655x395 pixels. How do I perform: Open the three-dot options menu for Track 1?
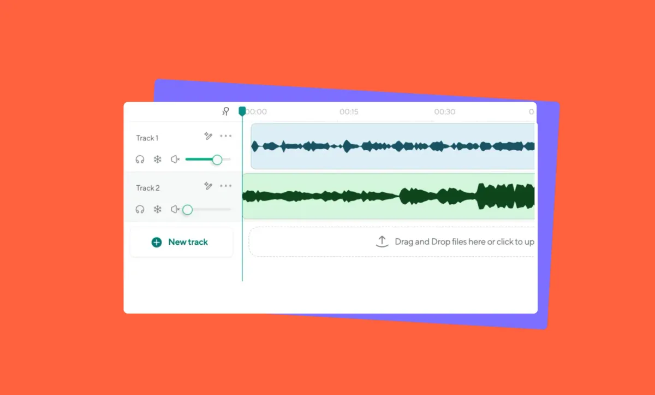(226, 135)
